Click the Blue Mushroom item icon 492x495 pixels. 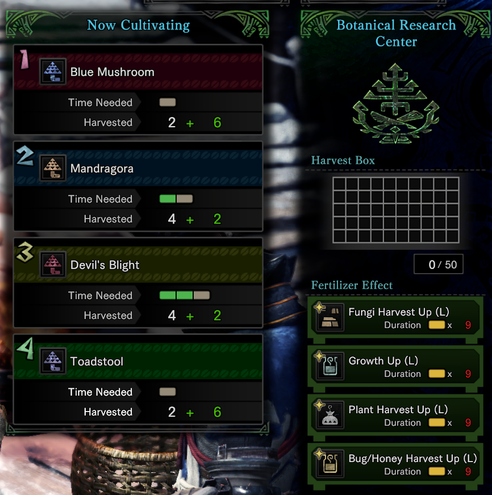coord(53,72)
